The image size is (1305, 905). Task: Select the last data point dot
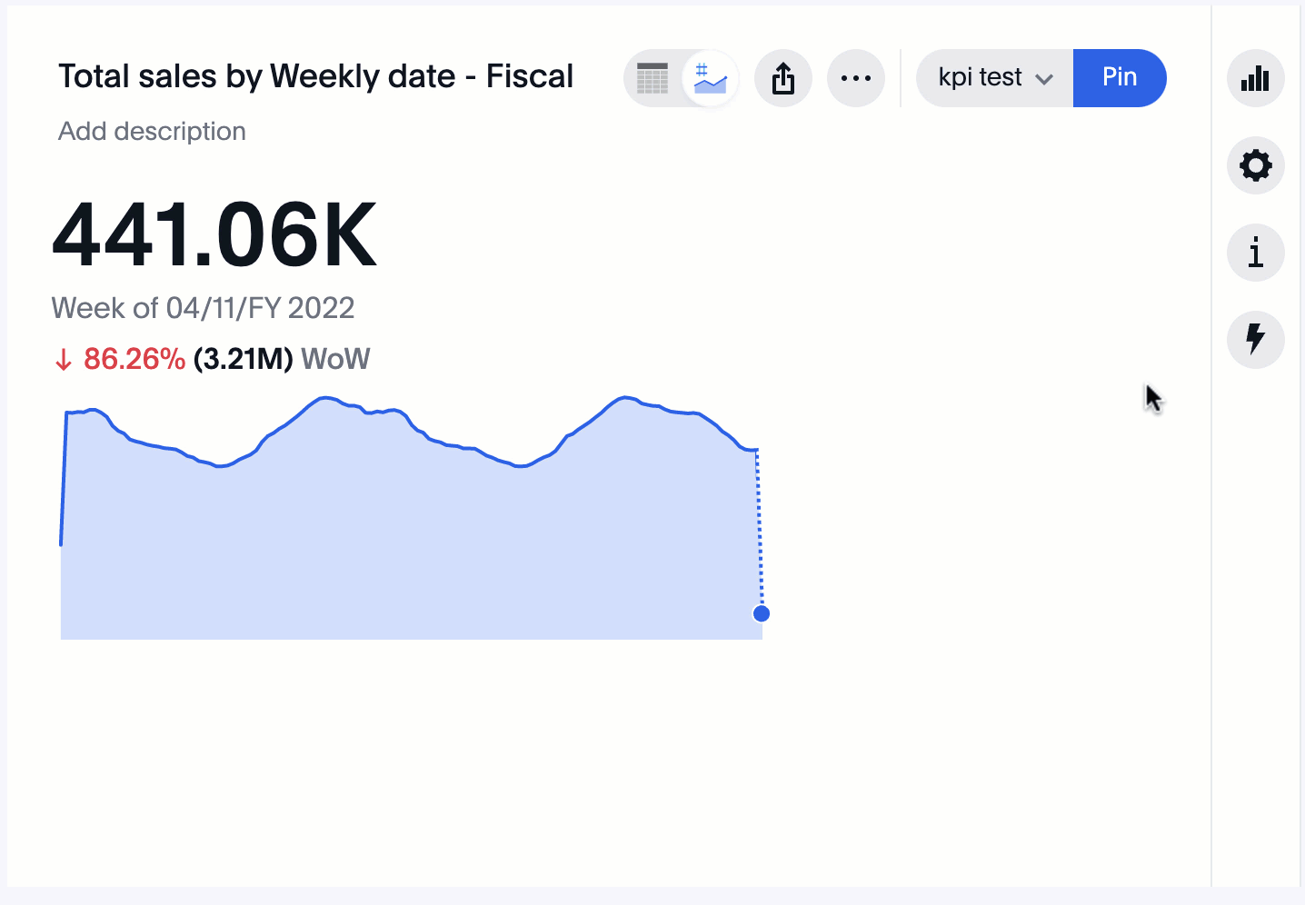pos(762,613)
